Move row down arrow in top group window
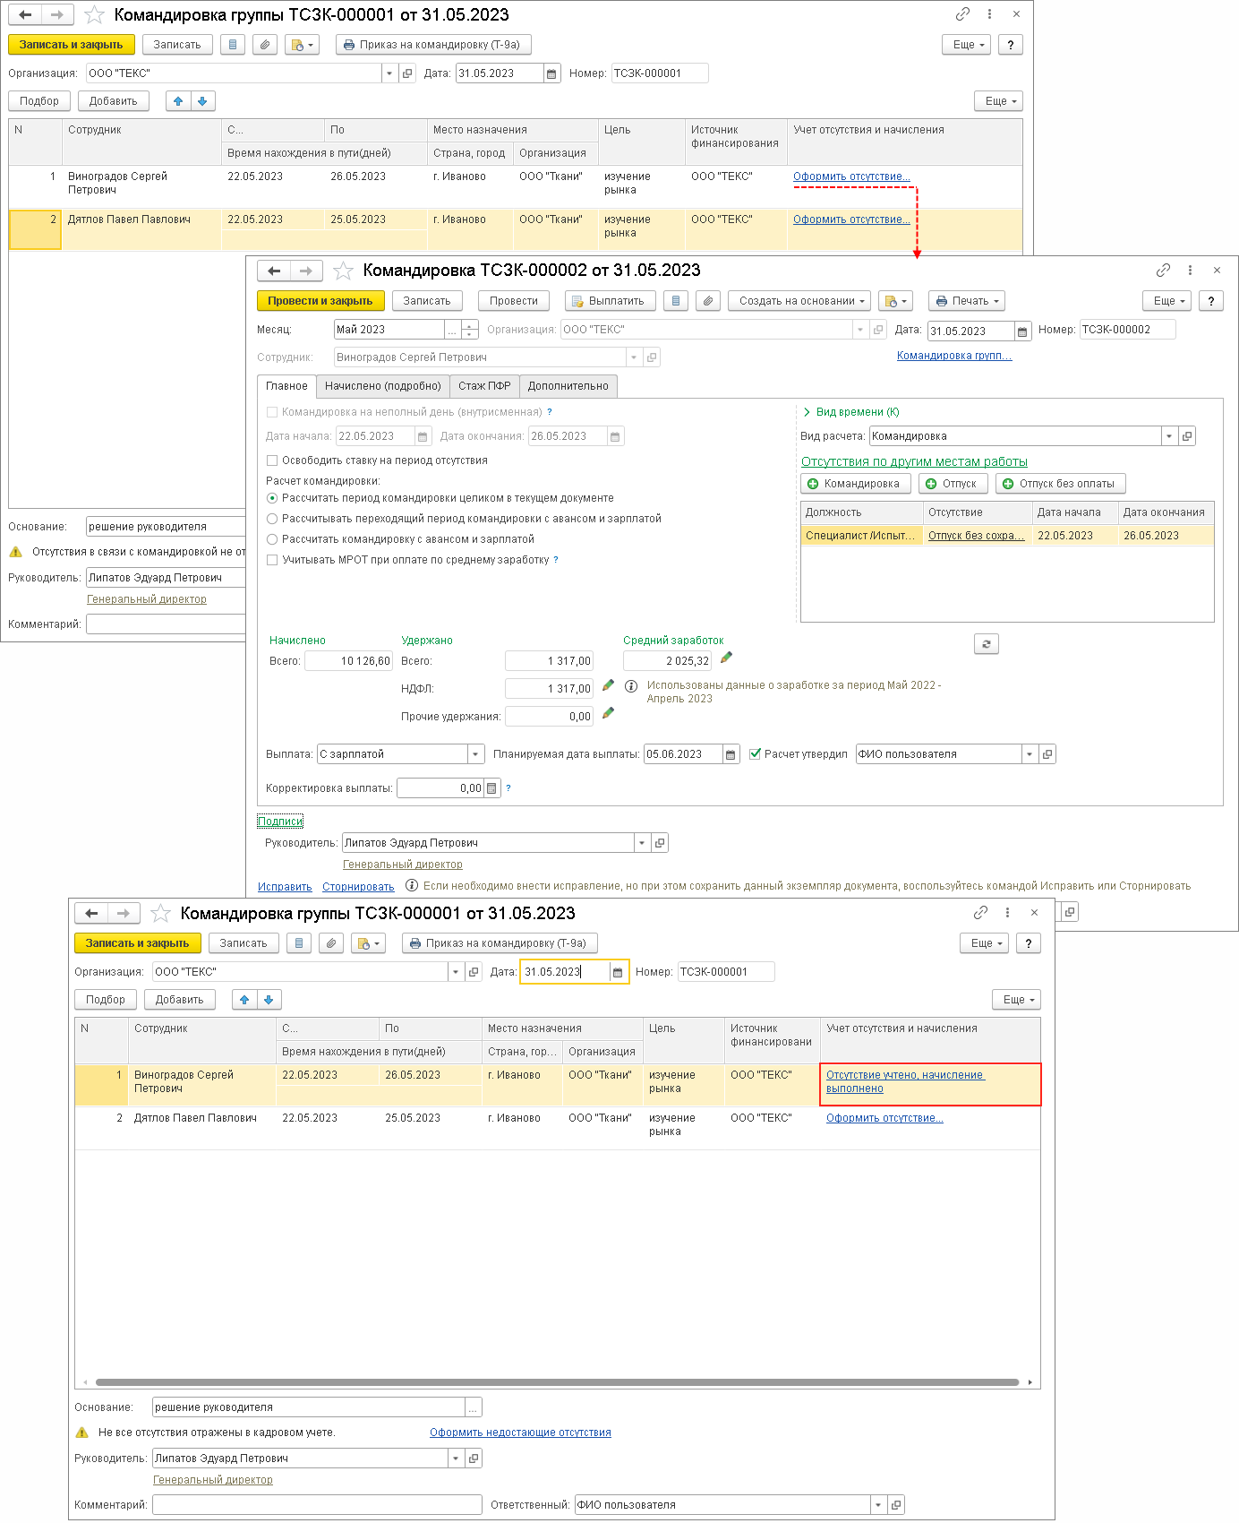 coord(202,101)
